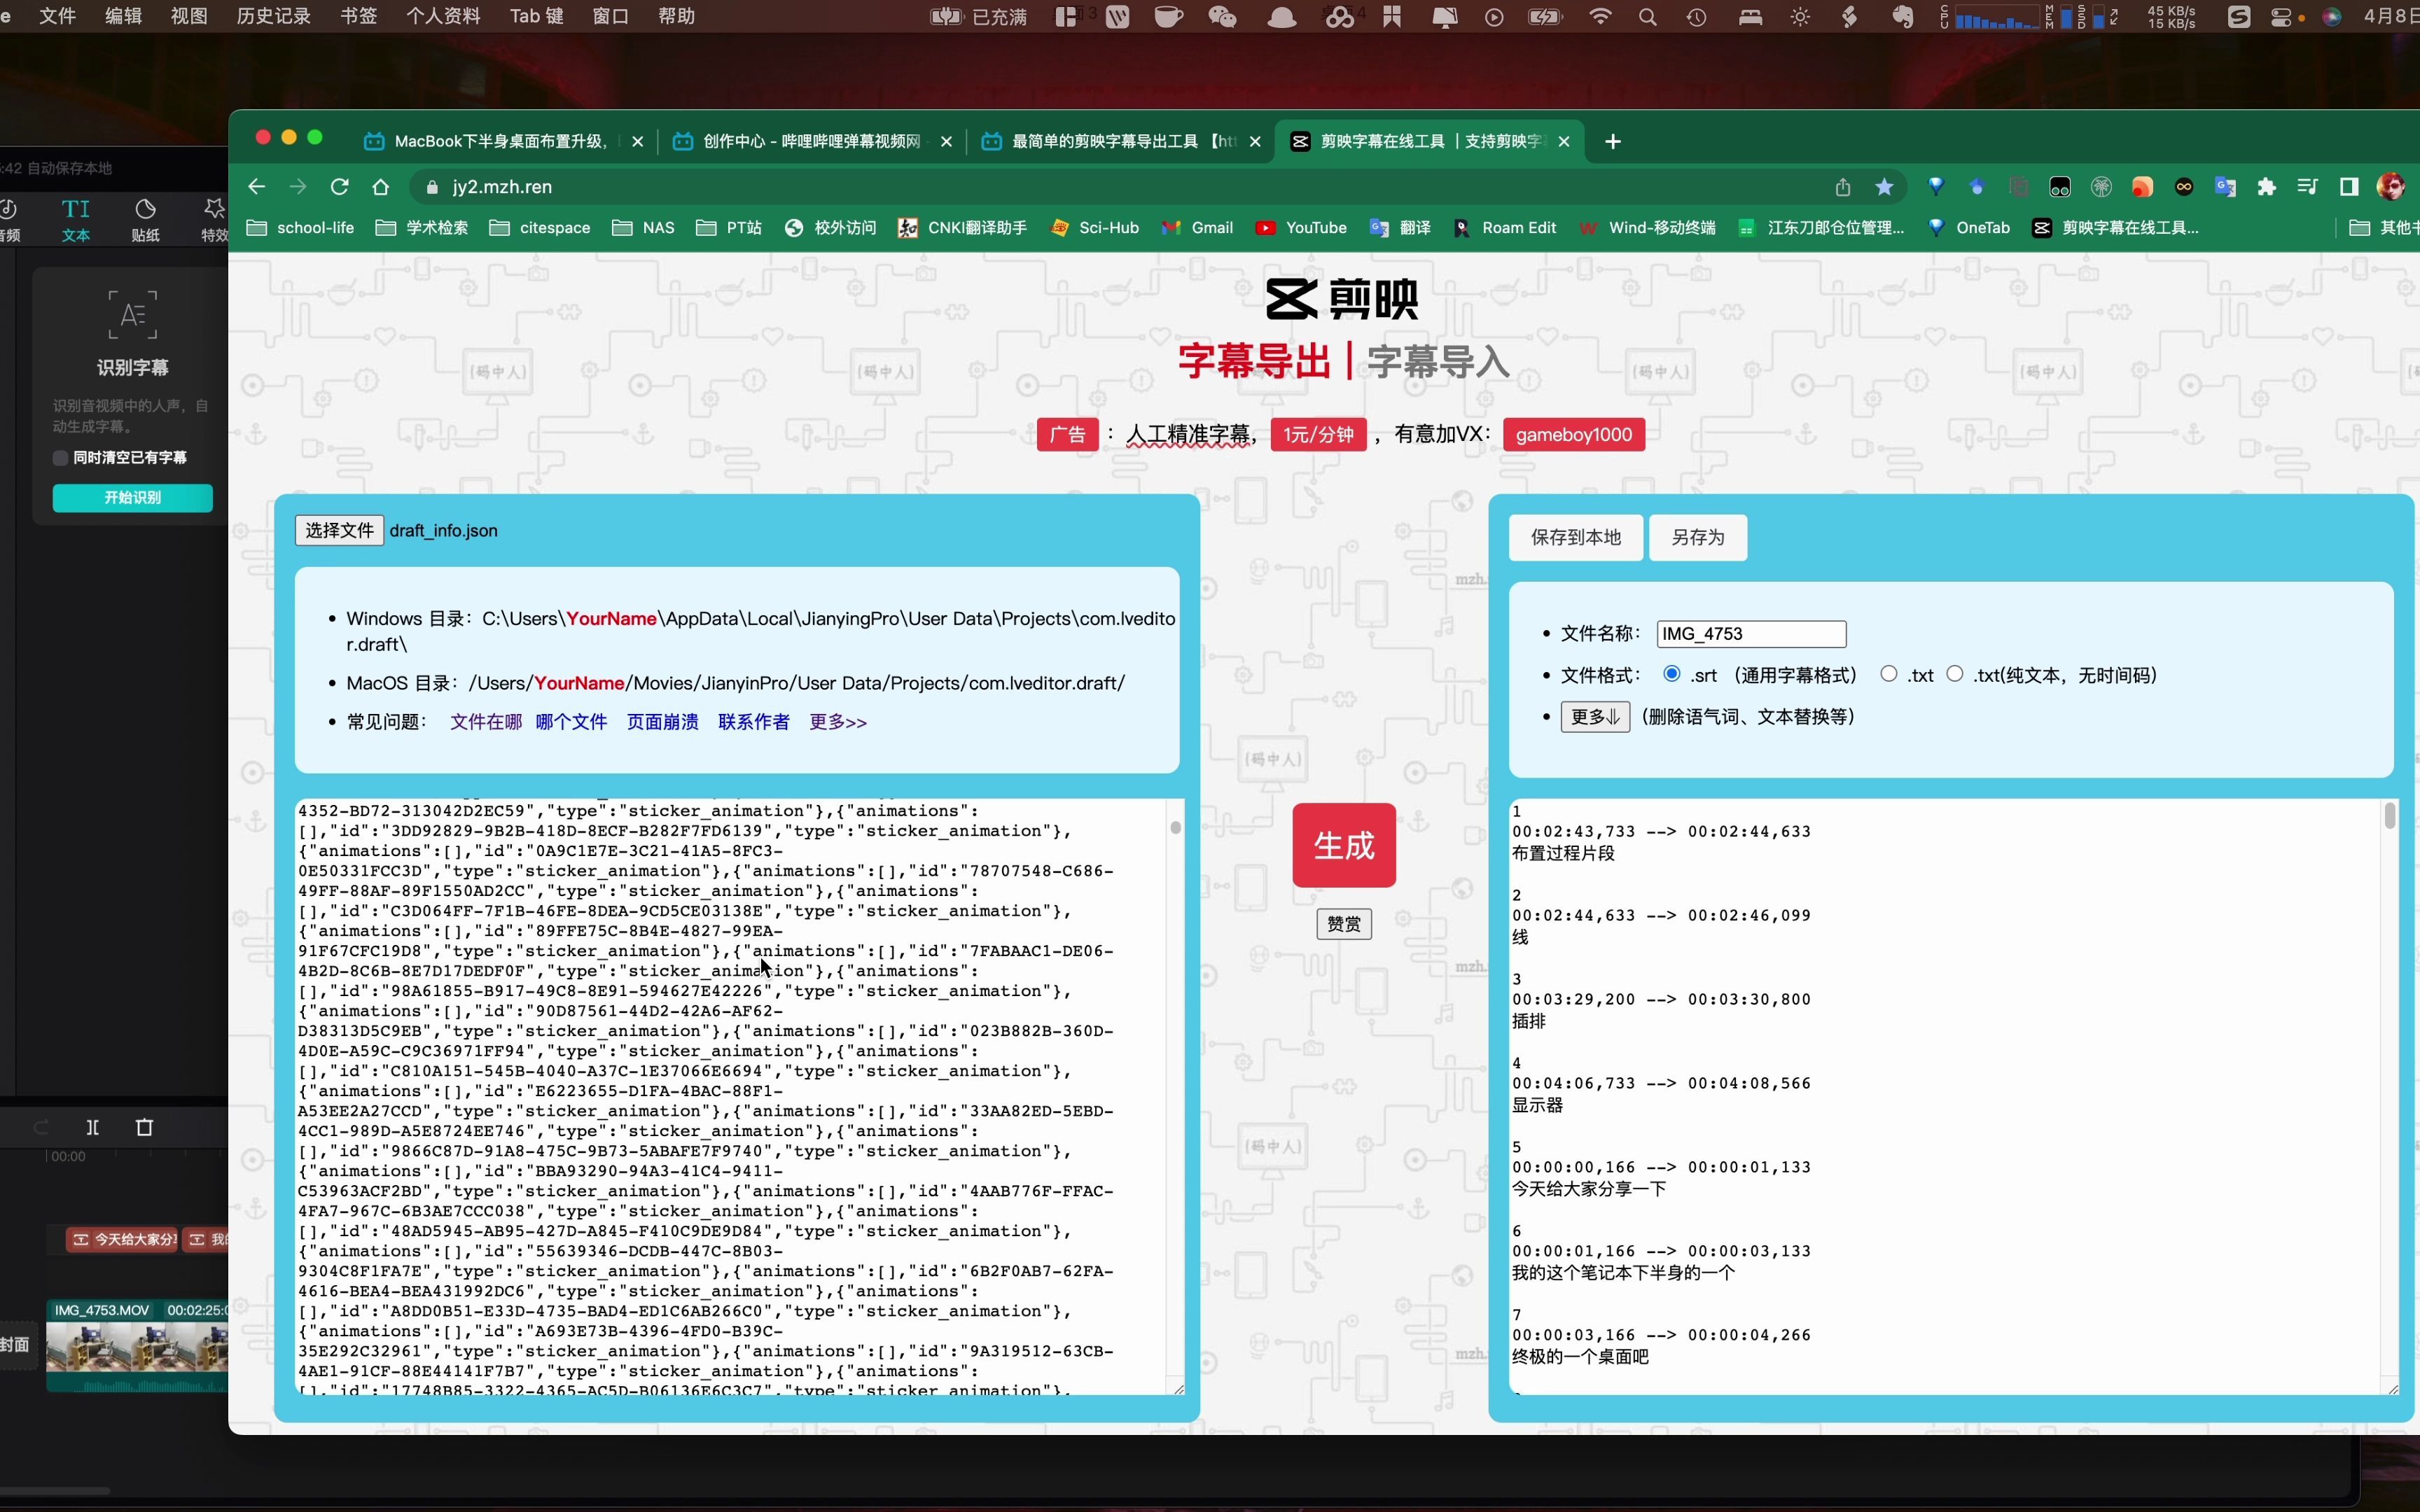Close the MacBook下半身桌面布置升级 tab
The width and height of the screenshot is (2420, 1512).
637,142
